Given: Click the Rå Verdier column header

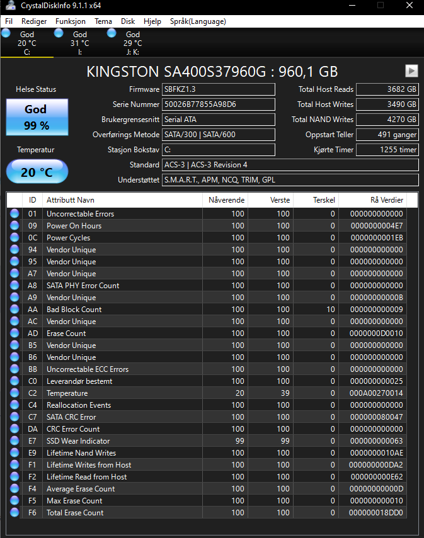Looking at the screenshot, I should 373,200.
